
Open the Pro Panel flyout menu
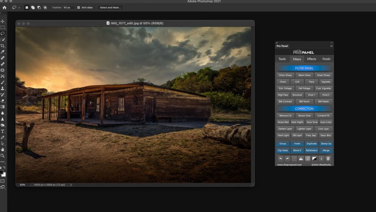pos(331,46)
